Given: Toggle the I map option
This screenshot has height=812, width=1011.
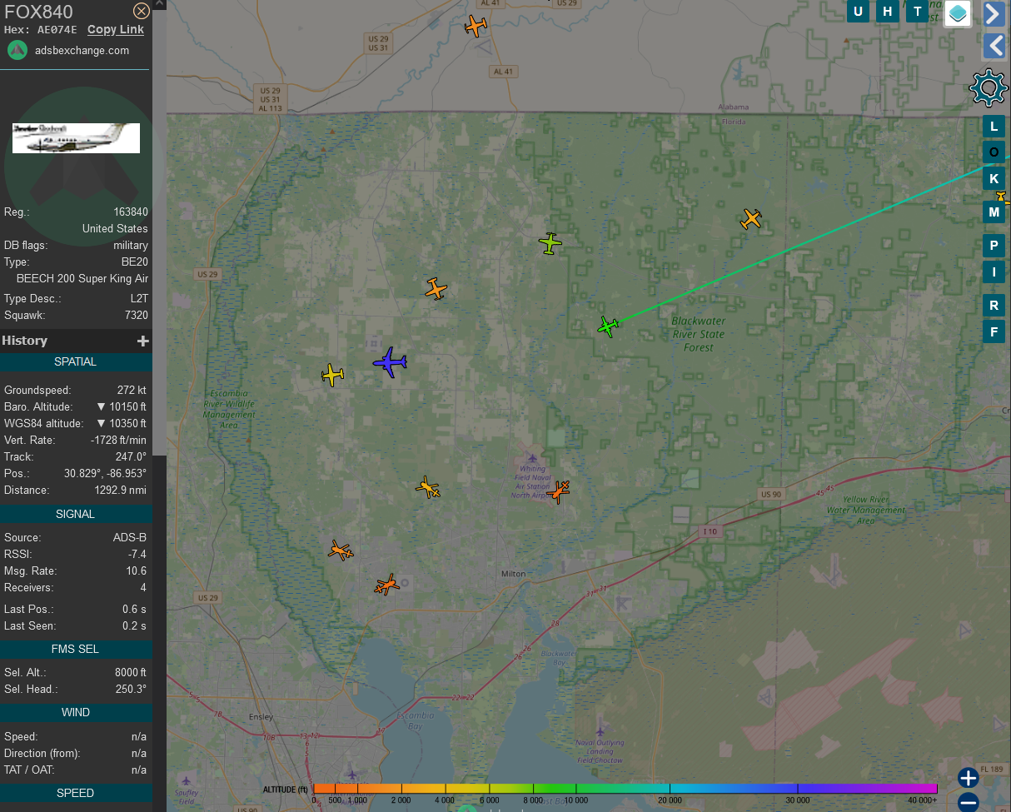Looking at the screenshot, I should [x=994, y=271].
